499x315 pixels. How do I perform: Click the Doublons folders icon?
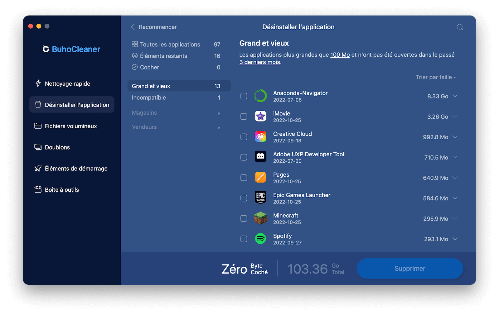[x=38, y=147]
